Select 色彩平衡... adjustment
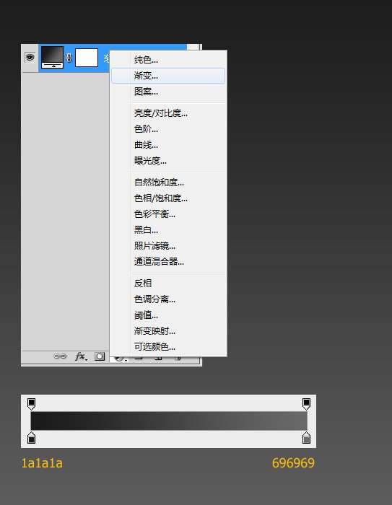This screenshot has width=392, height=505. tap(168, 214)
